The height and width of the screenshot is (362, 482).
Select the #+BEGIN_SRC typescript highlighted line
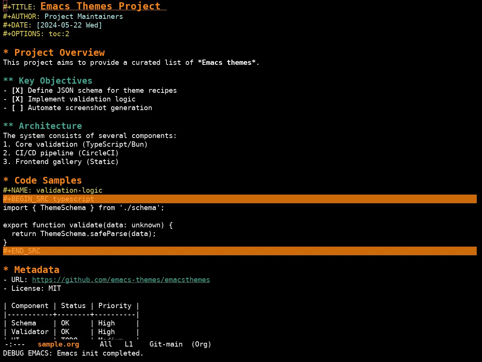point(240,199)
